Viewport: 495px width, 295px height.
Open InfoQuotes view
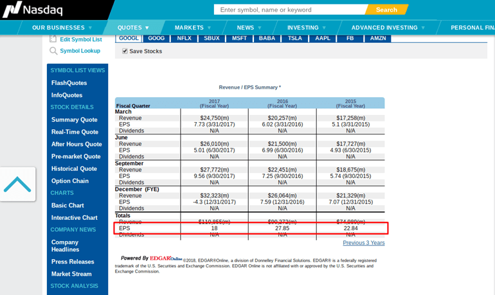(67, 95)
